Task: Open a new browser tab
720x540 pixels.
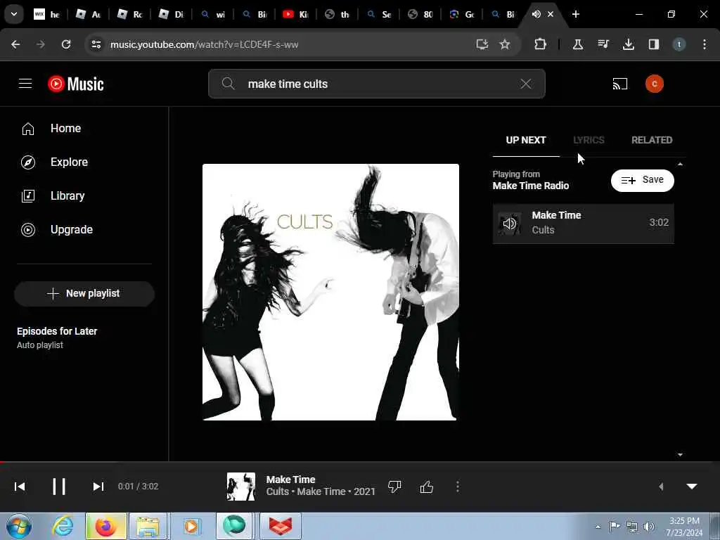Action: (x=576, y=14)
